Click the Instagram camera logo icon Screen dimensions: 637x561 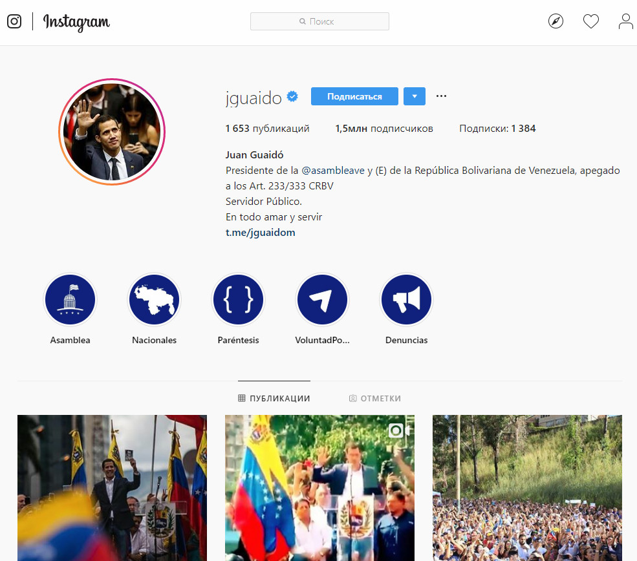coord(14,21)
